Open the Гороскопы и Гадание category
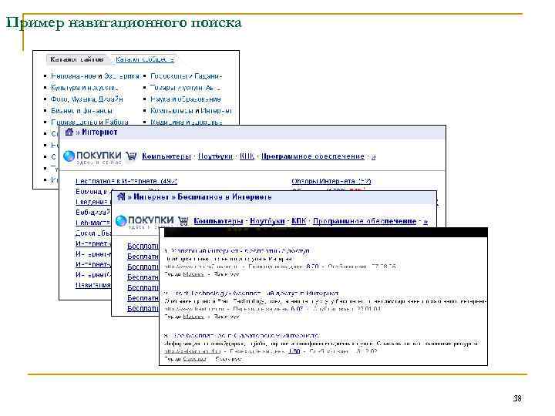The height and width of the screenshot is (416, 555). pyautogui.click(x=187, y=76)
